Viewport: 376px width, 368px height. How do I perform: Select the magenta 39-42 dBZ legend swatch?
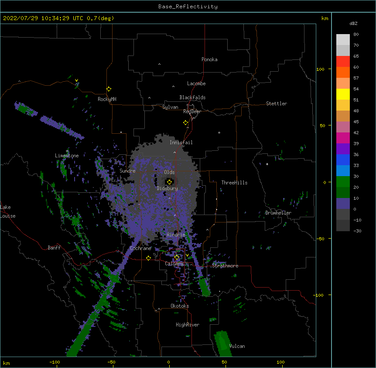(x=343, y=138)
